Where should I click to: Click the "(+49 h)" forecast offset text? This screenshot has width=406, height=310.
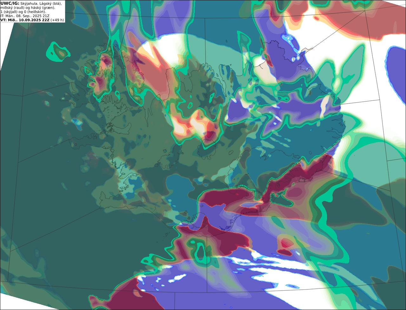pos(57,20)
